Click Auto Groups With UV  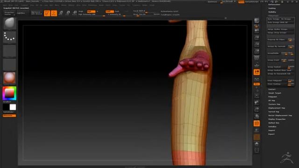[280, 22]
